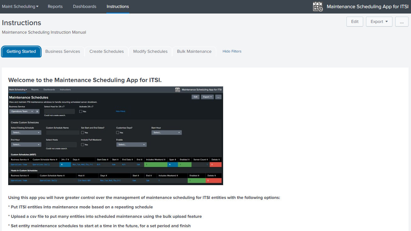Open Dashboards from the top navigation
The height and width of the screenshot is (231, 411).
coord(85,6)
